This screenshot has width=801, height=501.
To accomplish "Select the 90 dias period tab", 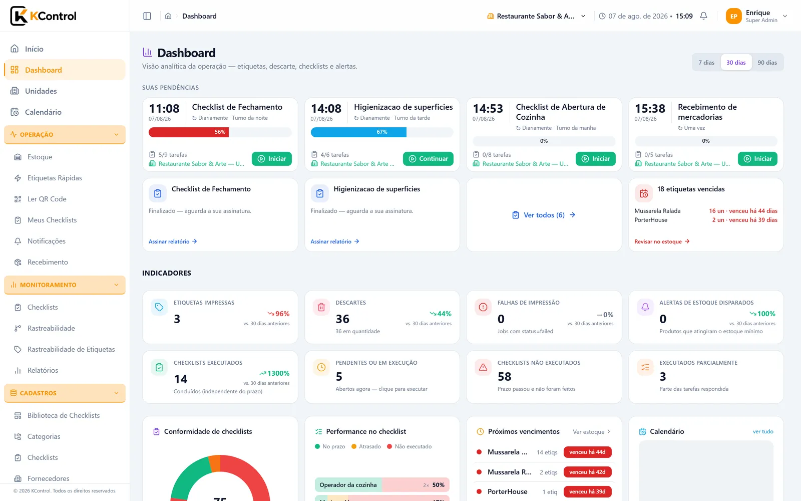I will point(767,63).
